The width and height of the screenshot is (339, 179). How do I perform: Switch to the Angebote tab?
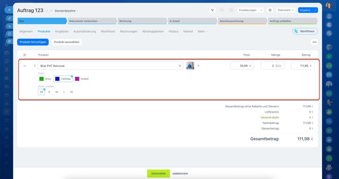click(62, 31)
